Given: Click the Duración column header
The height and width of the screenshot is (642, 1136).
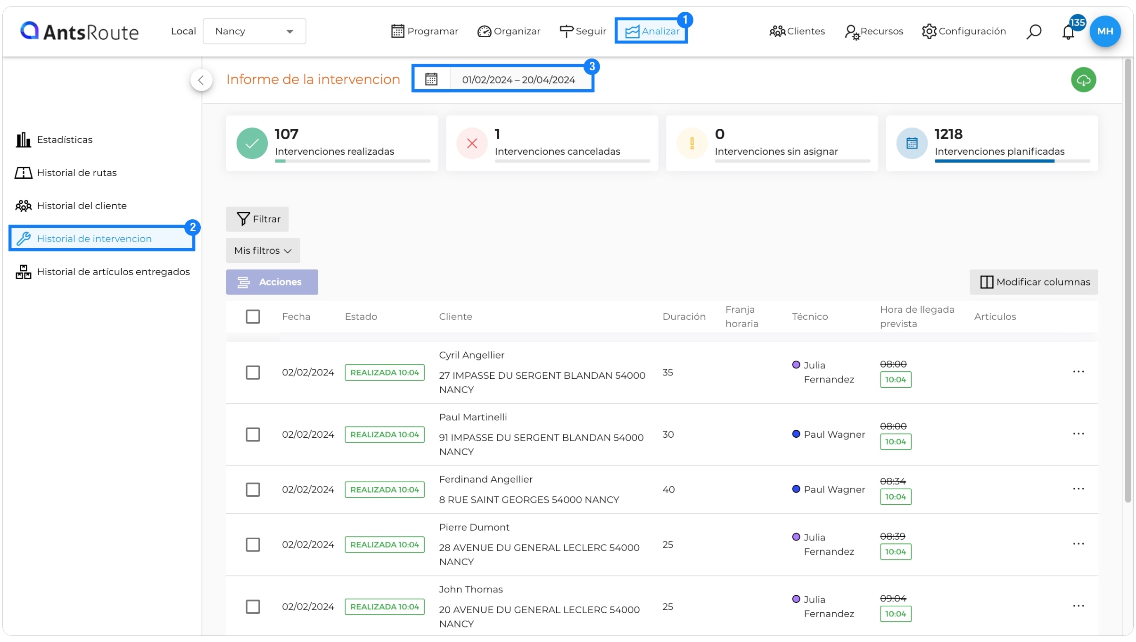Looking at the screenshot, I should point(684,317).
